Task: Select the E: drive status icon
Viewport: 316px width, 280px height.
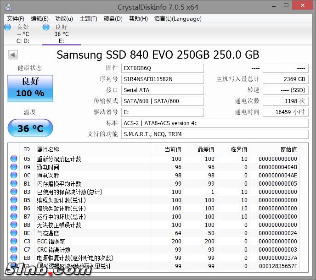Action: tap(46, 27)
